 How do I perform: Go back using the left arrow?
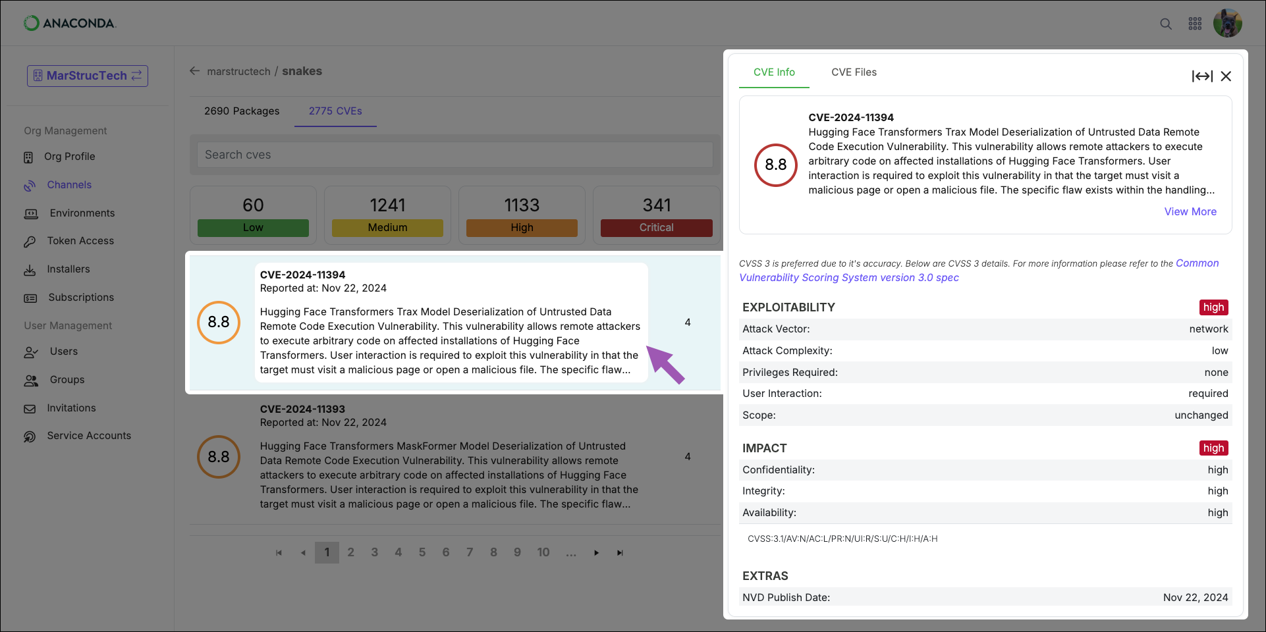[194, 71]
